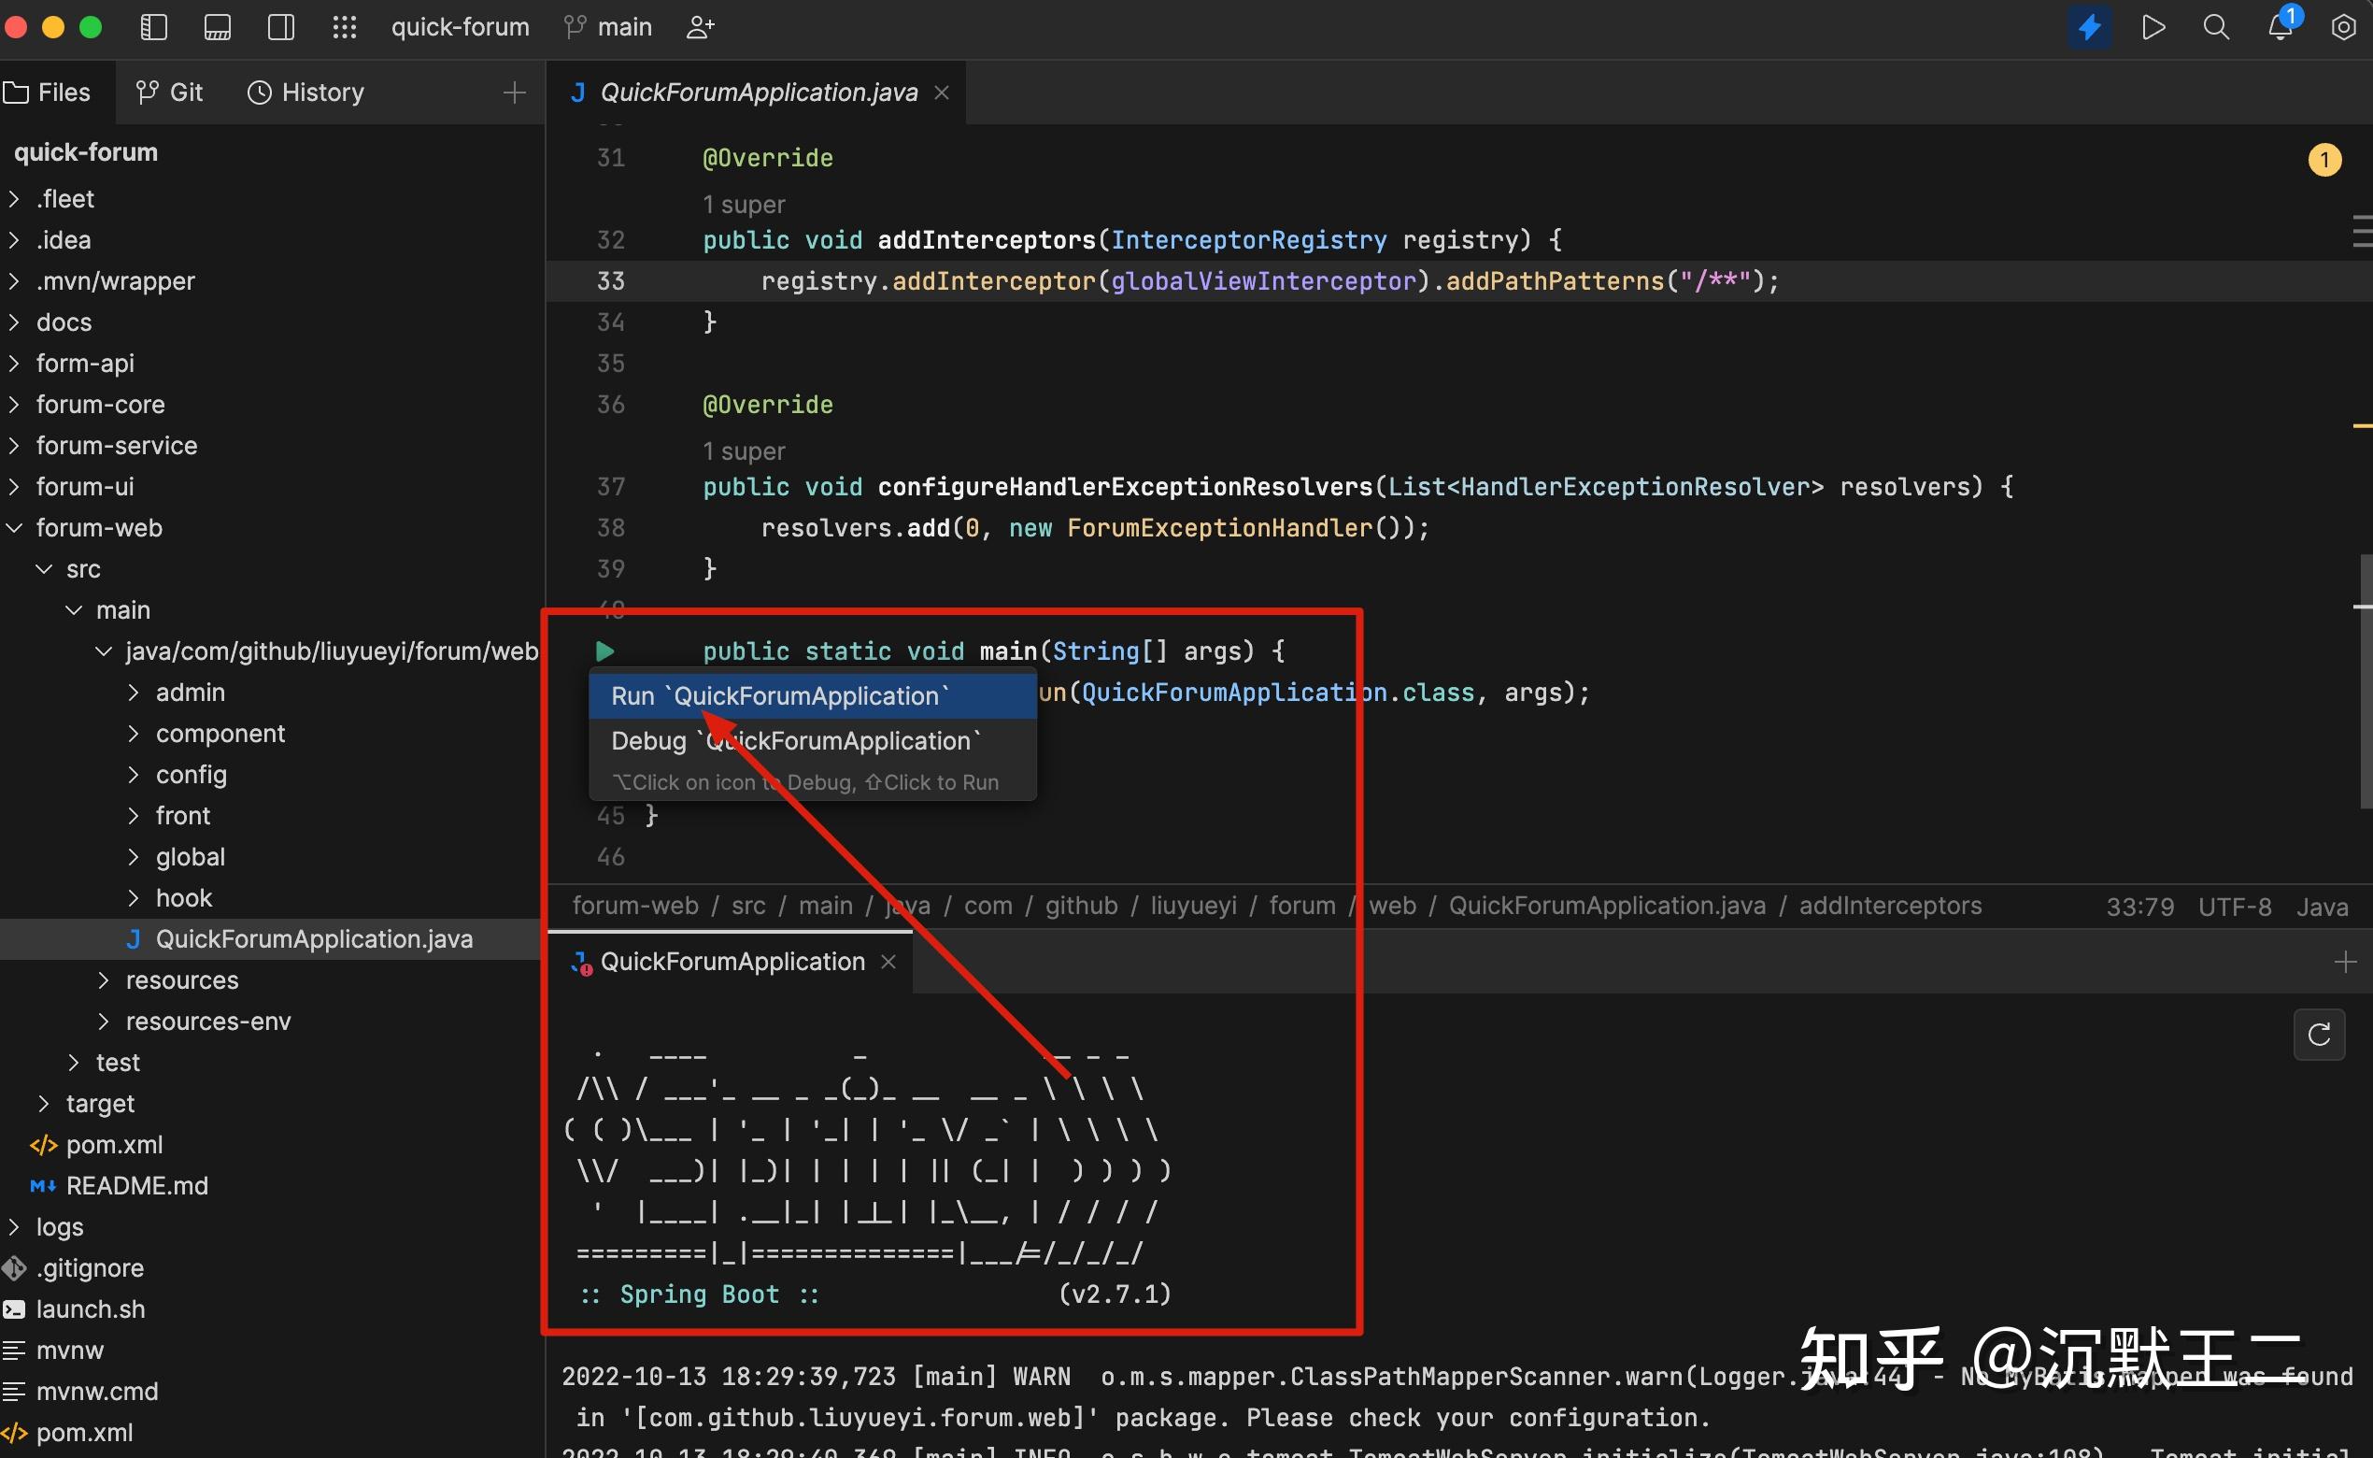Click the plus icon in sidebar tab bar
The image size is (2373, 1458).
[x=515, y=93]
